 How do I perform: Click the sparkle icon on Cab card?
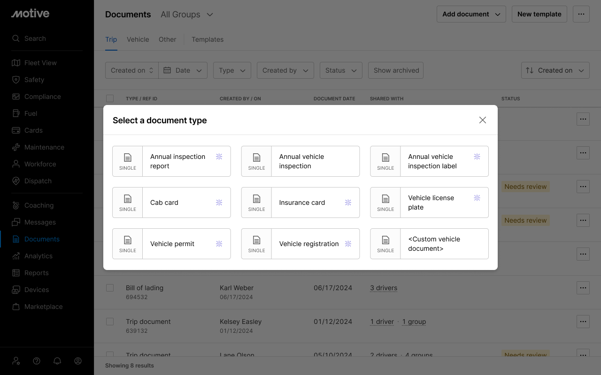tap(219, 202)
